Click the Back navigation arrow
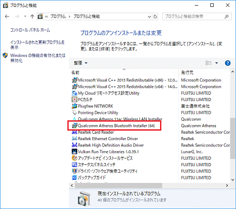This screenshot has width=236, height=209. (x=7, y=16)
